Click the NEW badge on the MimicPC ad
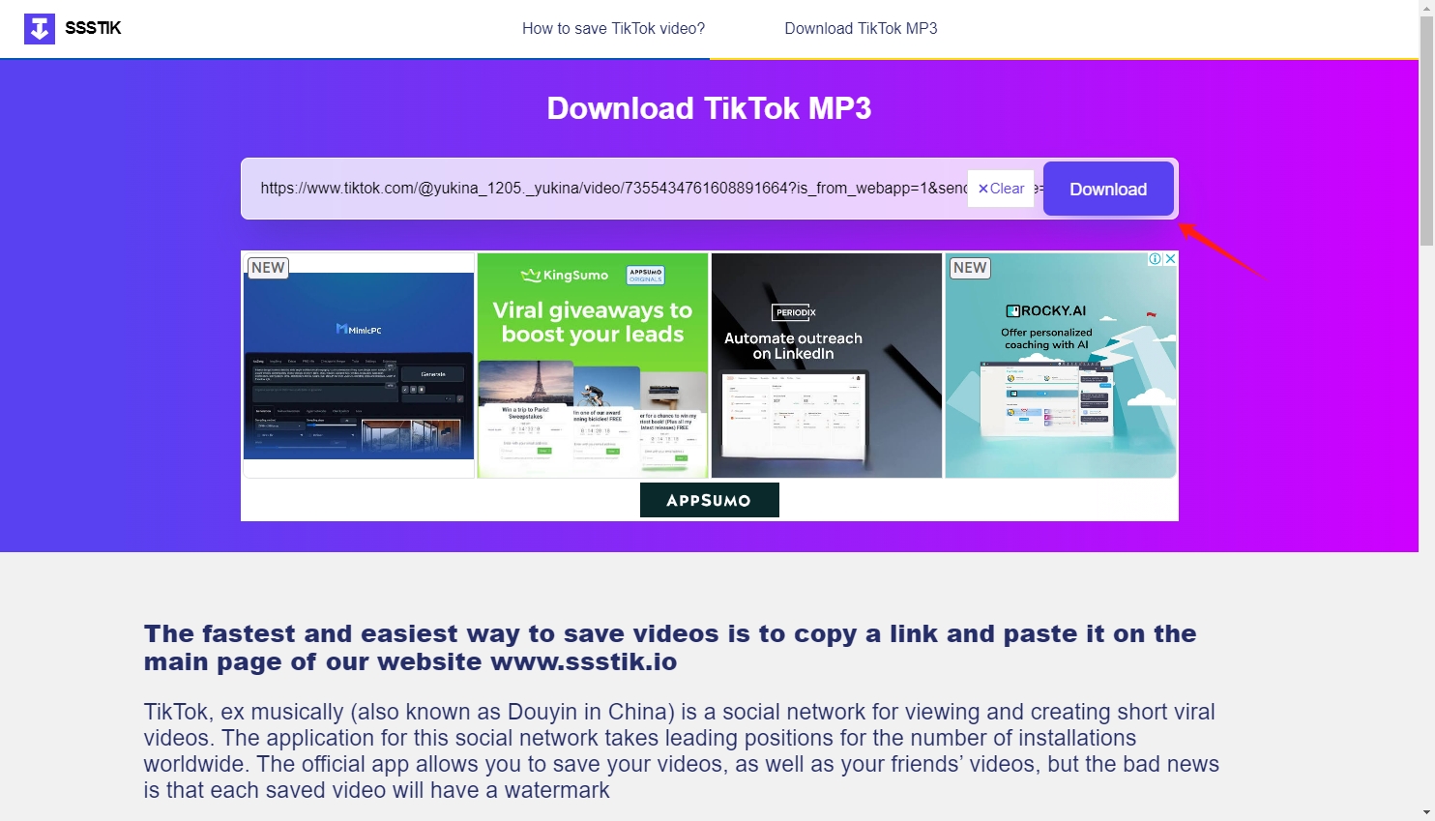The height and width of the screenshot is (821, 1435). tap(268, 268)
